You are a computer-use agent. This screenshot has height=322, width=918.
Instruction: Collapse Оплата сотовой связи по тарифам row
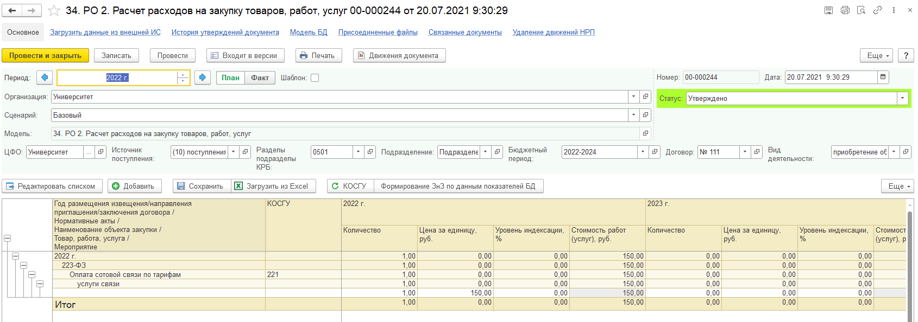32,274
